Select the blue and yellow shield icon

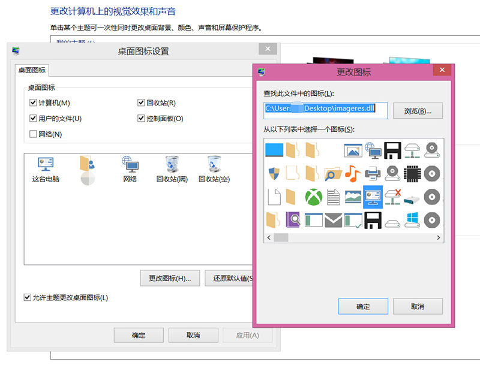coord(274,174)
